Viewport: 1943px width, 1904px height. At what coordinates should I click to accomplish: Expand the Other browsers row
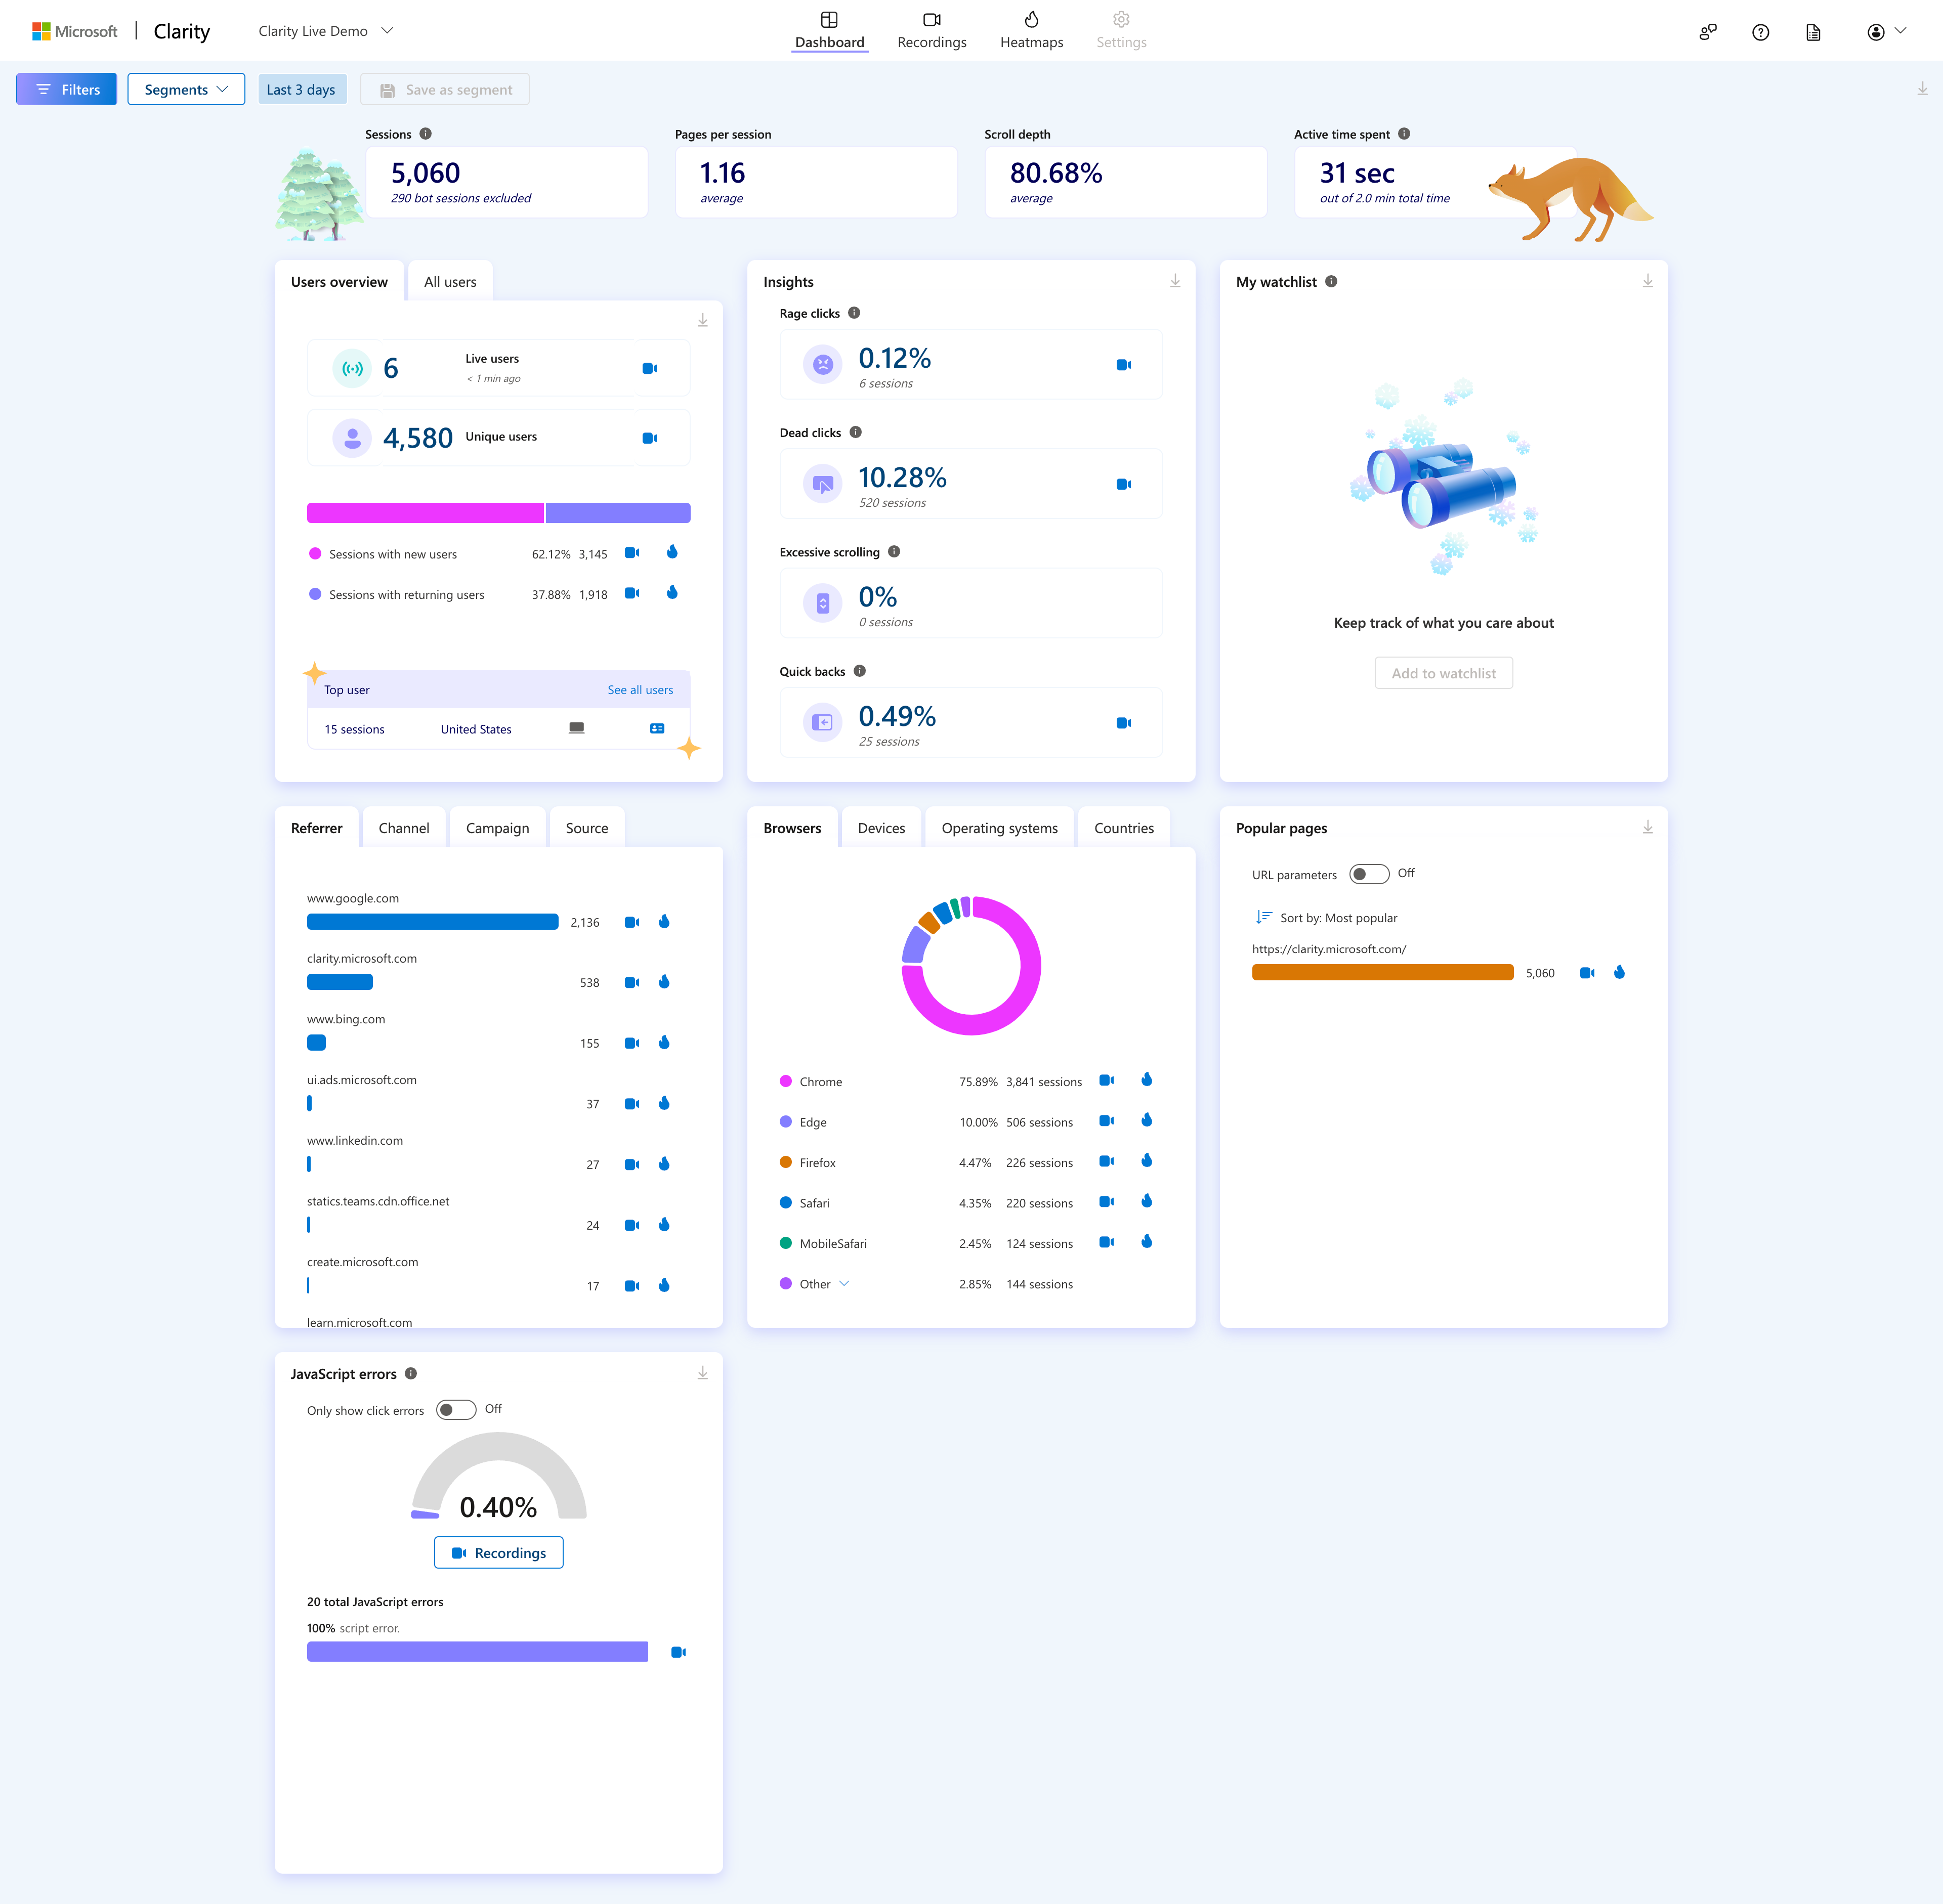tap(843, 1284)
